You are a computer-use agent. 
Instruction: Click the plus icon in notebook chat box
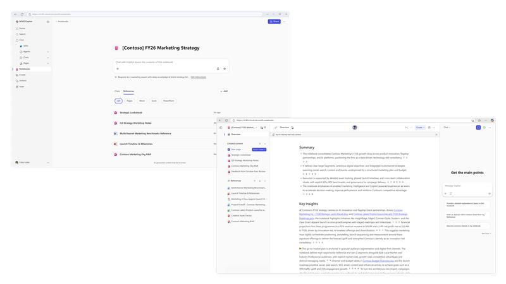coord(118,69)
